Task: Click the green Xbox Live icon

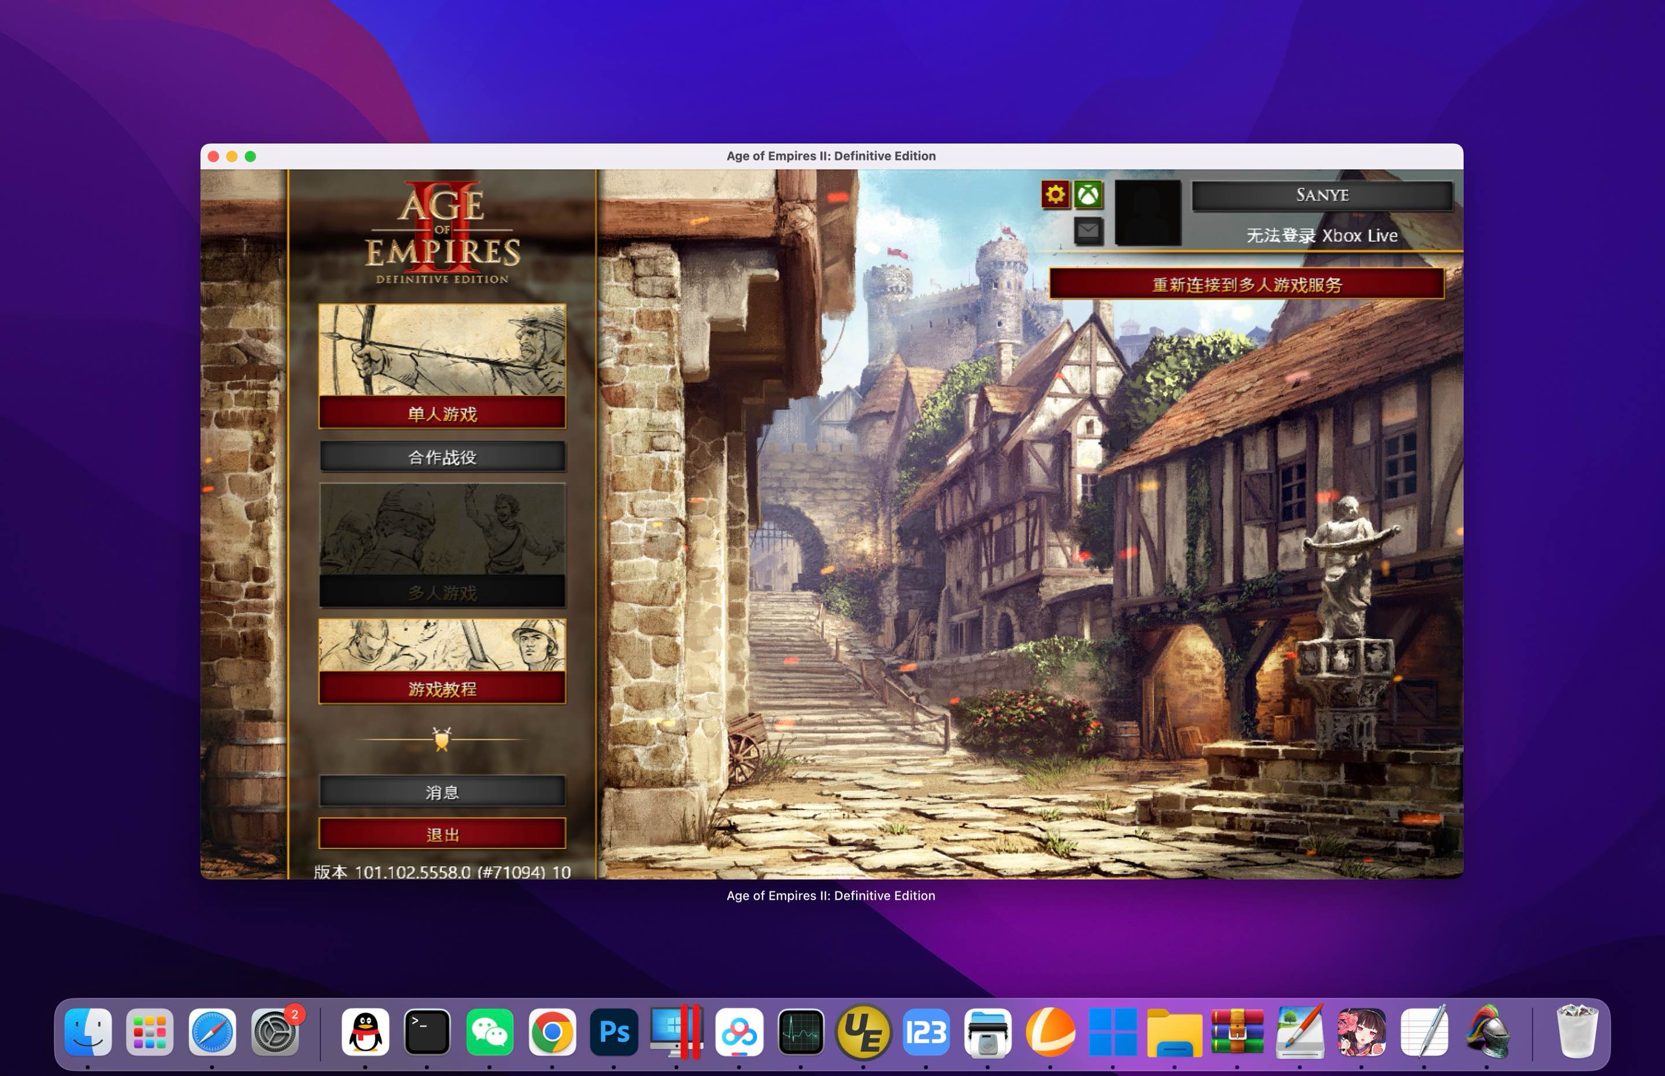Action: coord(1089,195)
